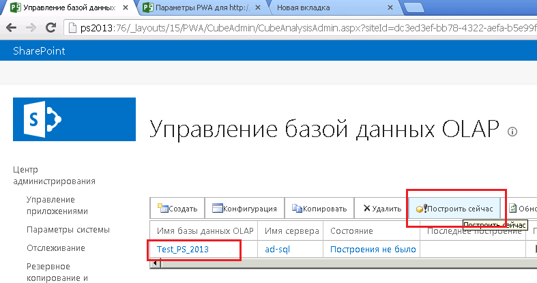
Task: Open Резервное копирование navigation link
Action: coord(57,272)
